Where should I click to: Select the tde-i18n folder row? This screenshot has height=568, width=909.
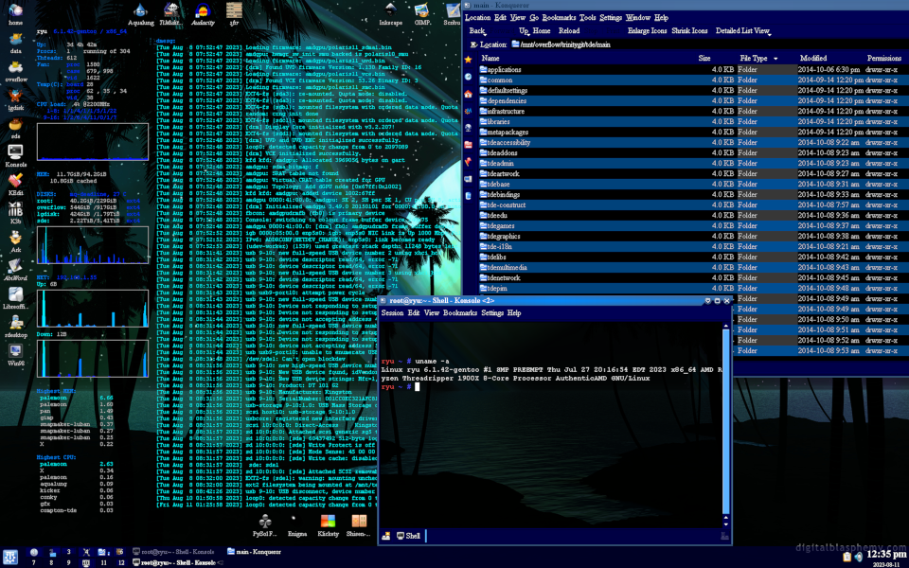pyautogui.click(x=693, y=247)
